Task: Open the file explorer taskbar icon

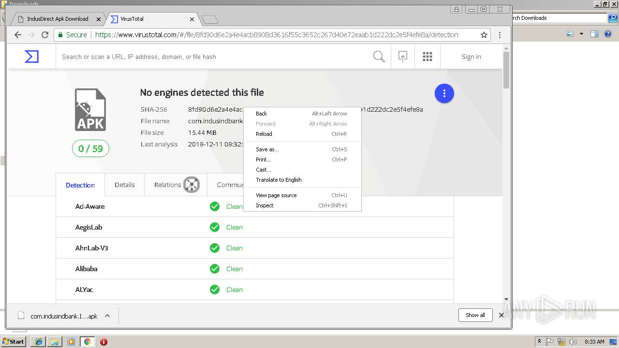Action: pos(55,342)
